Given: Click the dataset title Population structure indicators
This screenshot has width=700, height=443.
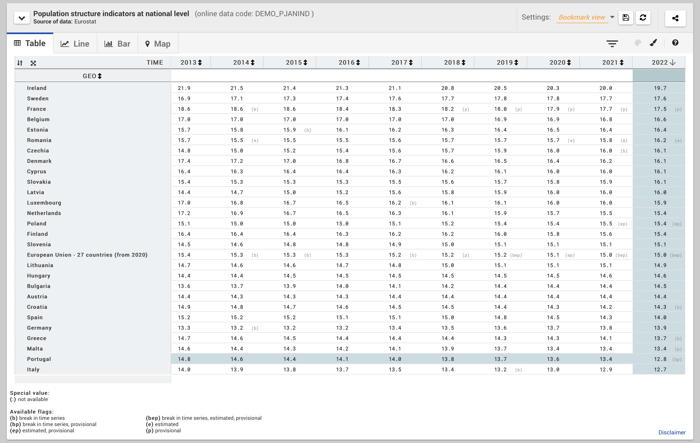Looking at the screenshot, I should point(111,14).
